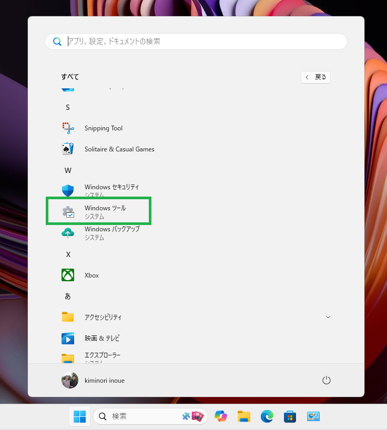Click the アクセシビリティ label
387x430 pixels.
click(103, 318)
